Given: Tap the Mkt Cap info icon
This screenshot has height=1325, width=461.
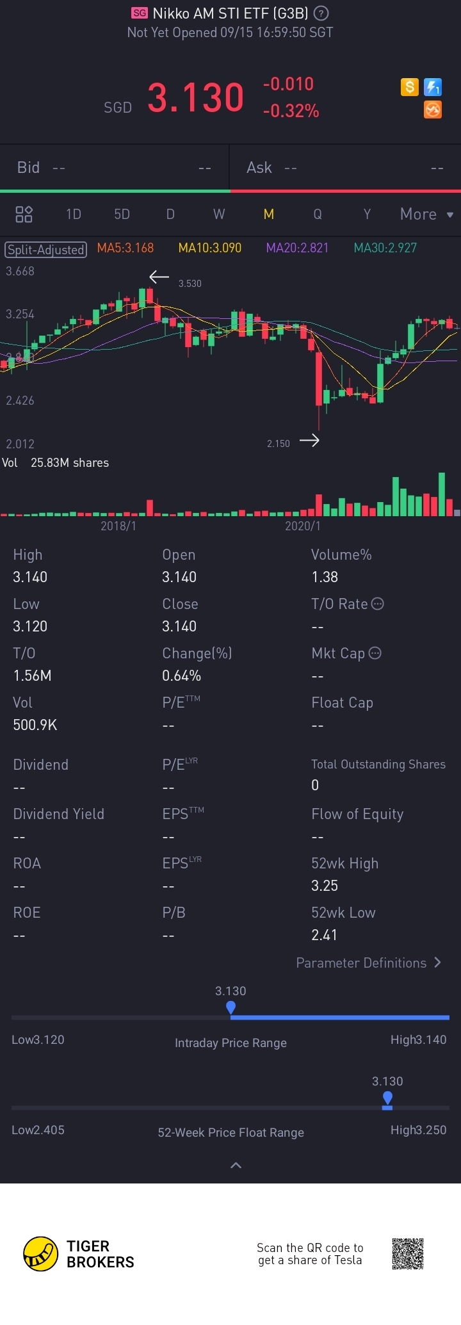Looking at the screenshot, I should (375, 653).
